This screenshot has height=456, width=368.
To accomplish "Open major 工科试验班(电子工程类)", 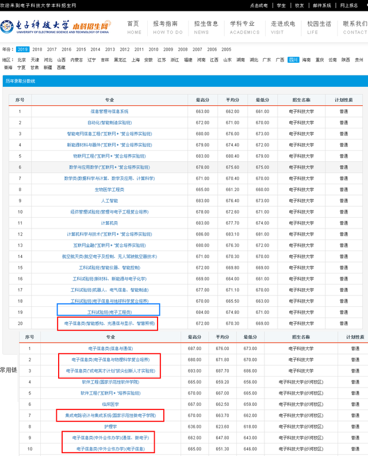I will point(109,312).
